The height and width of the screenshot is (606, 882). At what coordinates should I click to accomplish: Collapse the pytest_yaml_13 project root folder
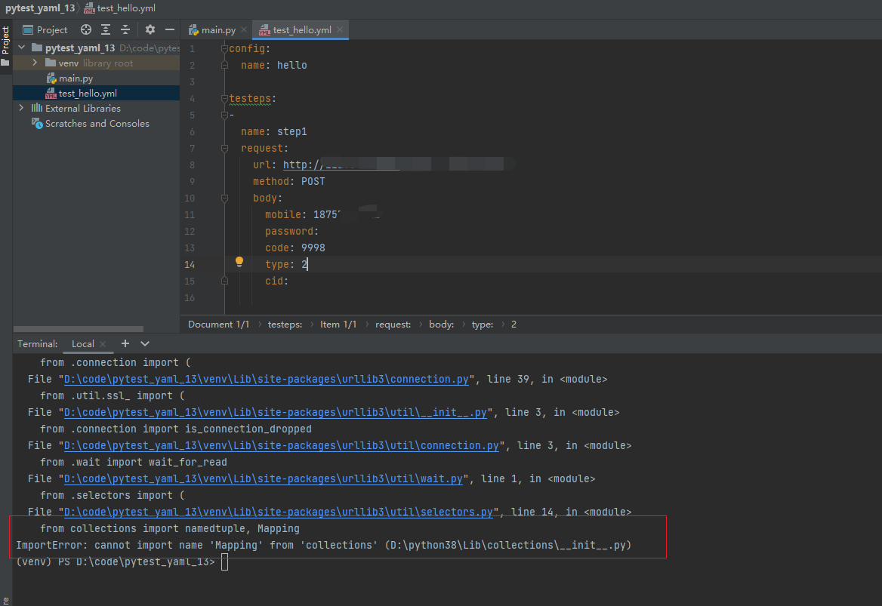point(20,46)
